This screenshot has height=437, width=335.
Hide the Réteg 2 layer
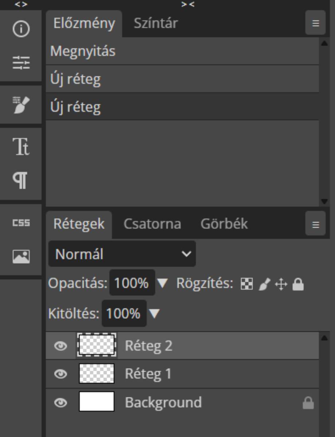[x=61, y=346]
